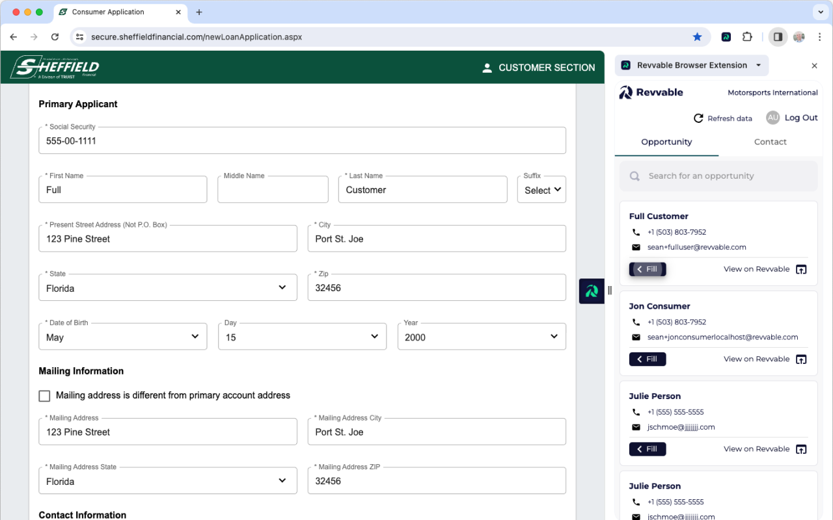Click the City field showing Port St. Joe
The height and width of the screenshot is (520, 833).
[x=437, y=239]
